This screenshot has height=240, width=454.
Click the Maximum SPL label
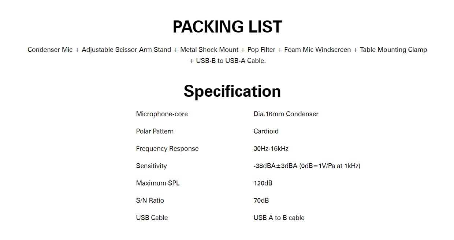click(158, 183)
